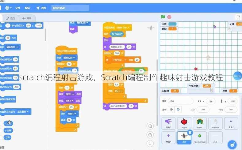Click the zoom in magnifier in workspace

click(x=150, y=126)
